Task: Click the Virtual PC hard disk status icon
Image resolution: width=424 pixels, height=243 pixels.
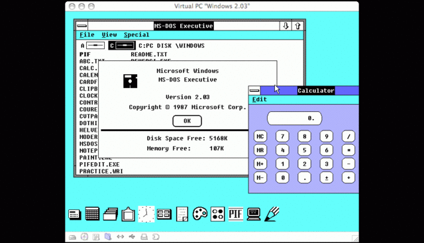Action: click(x=72, y=237)
